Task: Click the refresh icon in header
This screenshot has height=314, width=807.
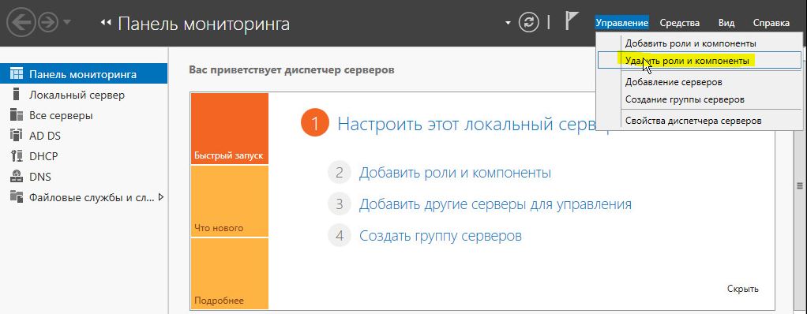Action: coord(528,23)
